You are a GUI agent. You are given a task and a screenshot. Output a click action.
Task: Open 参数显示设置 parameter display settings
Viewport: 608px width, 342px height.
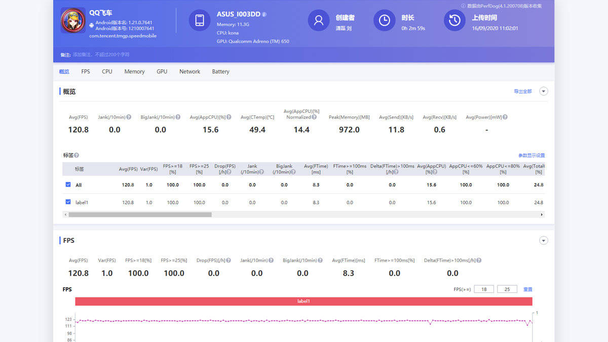click(531, 155)
